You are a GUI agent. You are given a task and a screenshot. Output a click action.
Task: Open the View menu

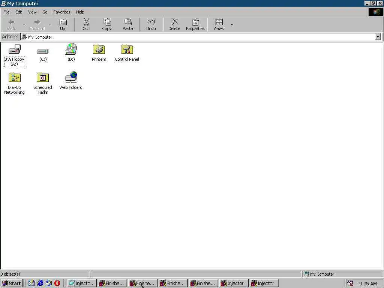pyautogui.click(x=32, y=12)
